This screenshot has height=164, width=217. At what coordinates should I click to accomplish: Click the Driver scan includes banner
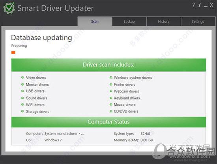point(108,65)
